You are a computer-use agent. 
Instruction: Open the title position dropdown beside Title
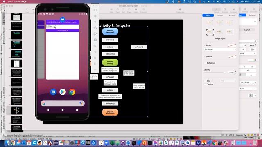[x=228, y=81]
